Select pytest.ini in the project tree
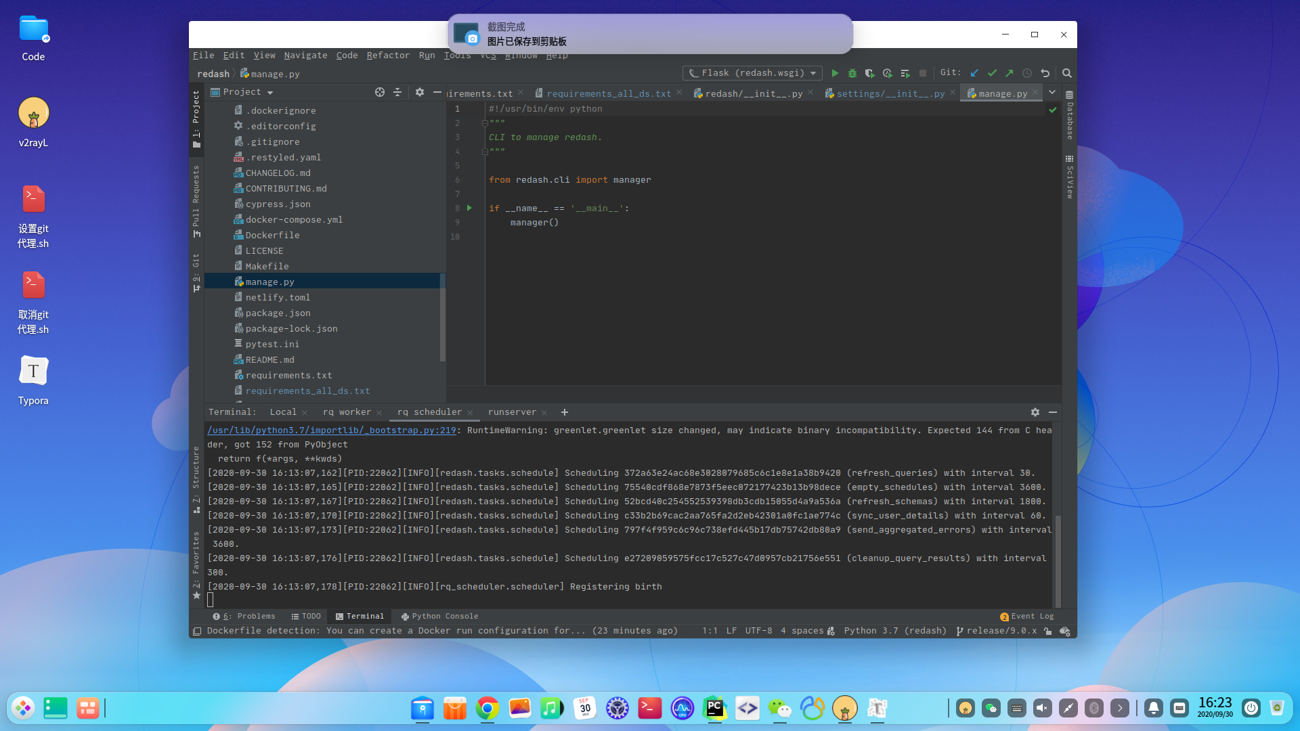The image size is (1300, 731). [x=272, y=344]
